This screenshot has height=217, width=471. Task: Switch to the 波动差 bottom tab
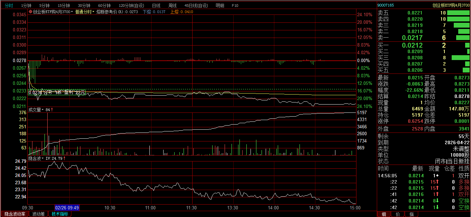pyautogui.click(x=38, y=214)
